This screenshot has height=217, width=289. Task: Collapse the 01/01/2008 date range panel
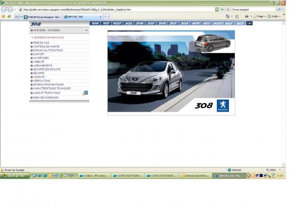(86, 30)
